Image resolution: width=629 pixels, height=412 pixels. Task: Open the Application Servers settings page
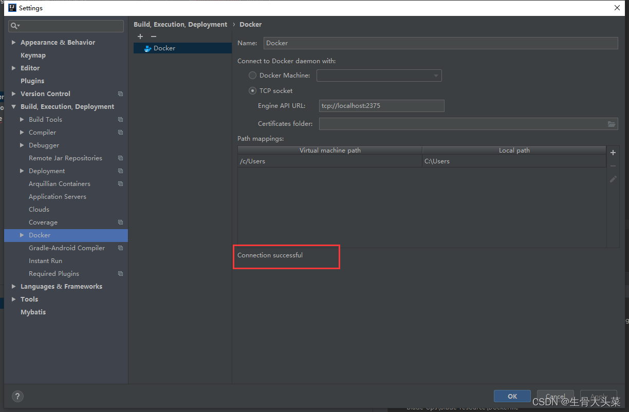click(58, 197)
